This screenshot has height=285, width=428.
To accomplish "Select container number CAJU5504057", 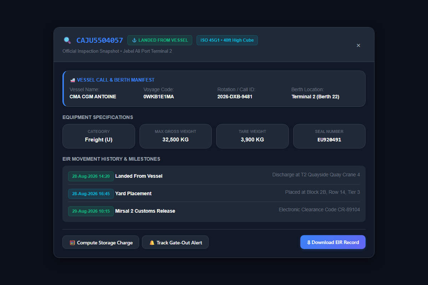I will tap(100, 40).
